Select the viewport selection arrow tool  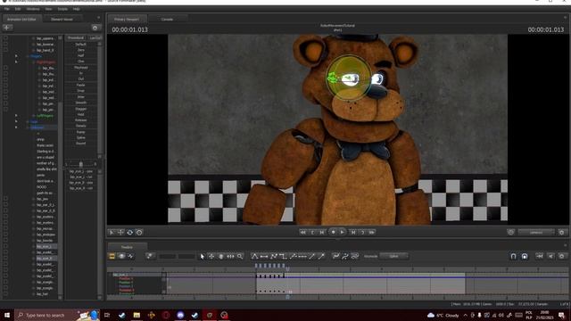[x=112, y=232]
